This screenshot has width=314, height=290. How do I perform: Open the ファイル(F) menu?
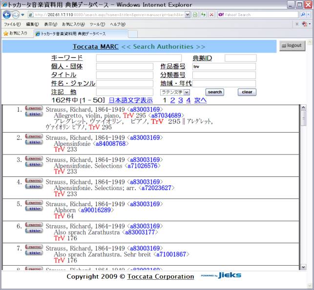point(12,24)
